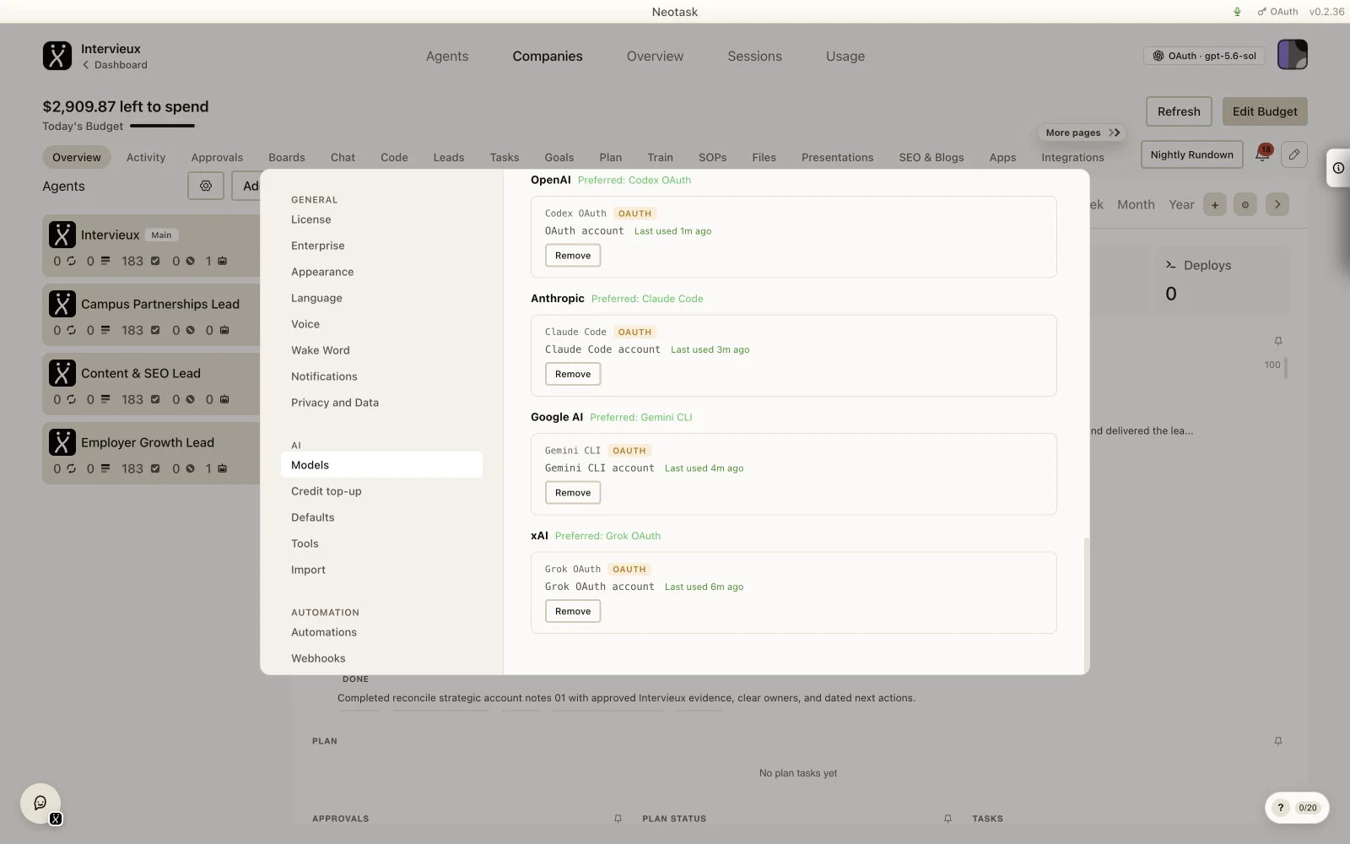The height and width of the screenshot is (844, 1350).
Task: Open the chat bubble assistant icon
Action: click(40, 803)
